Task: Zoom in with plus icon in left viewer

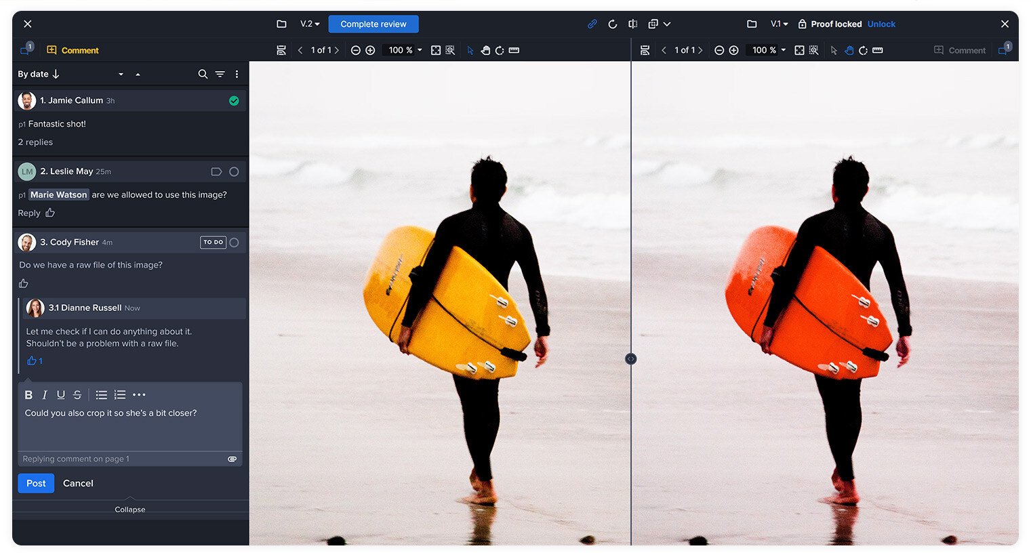Action: tap(370, 50)
